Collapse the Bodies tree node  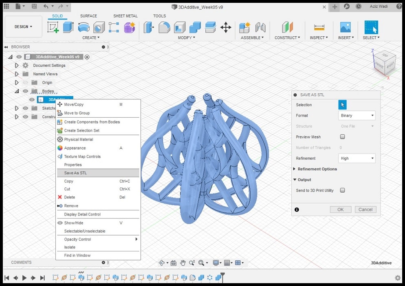tap(17, 91)
